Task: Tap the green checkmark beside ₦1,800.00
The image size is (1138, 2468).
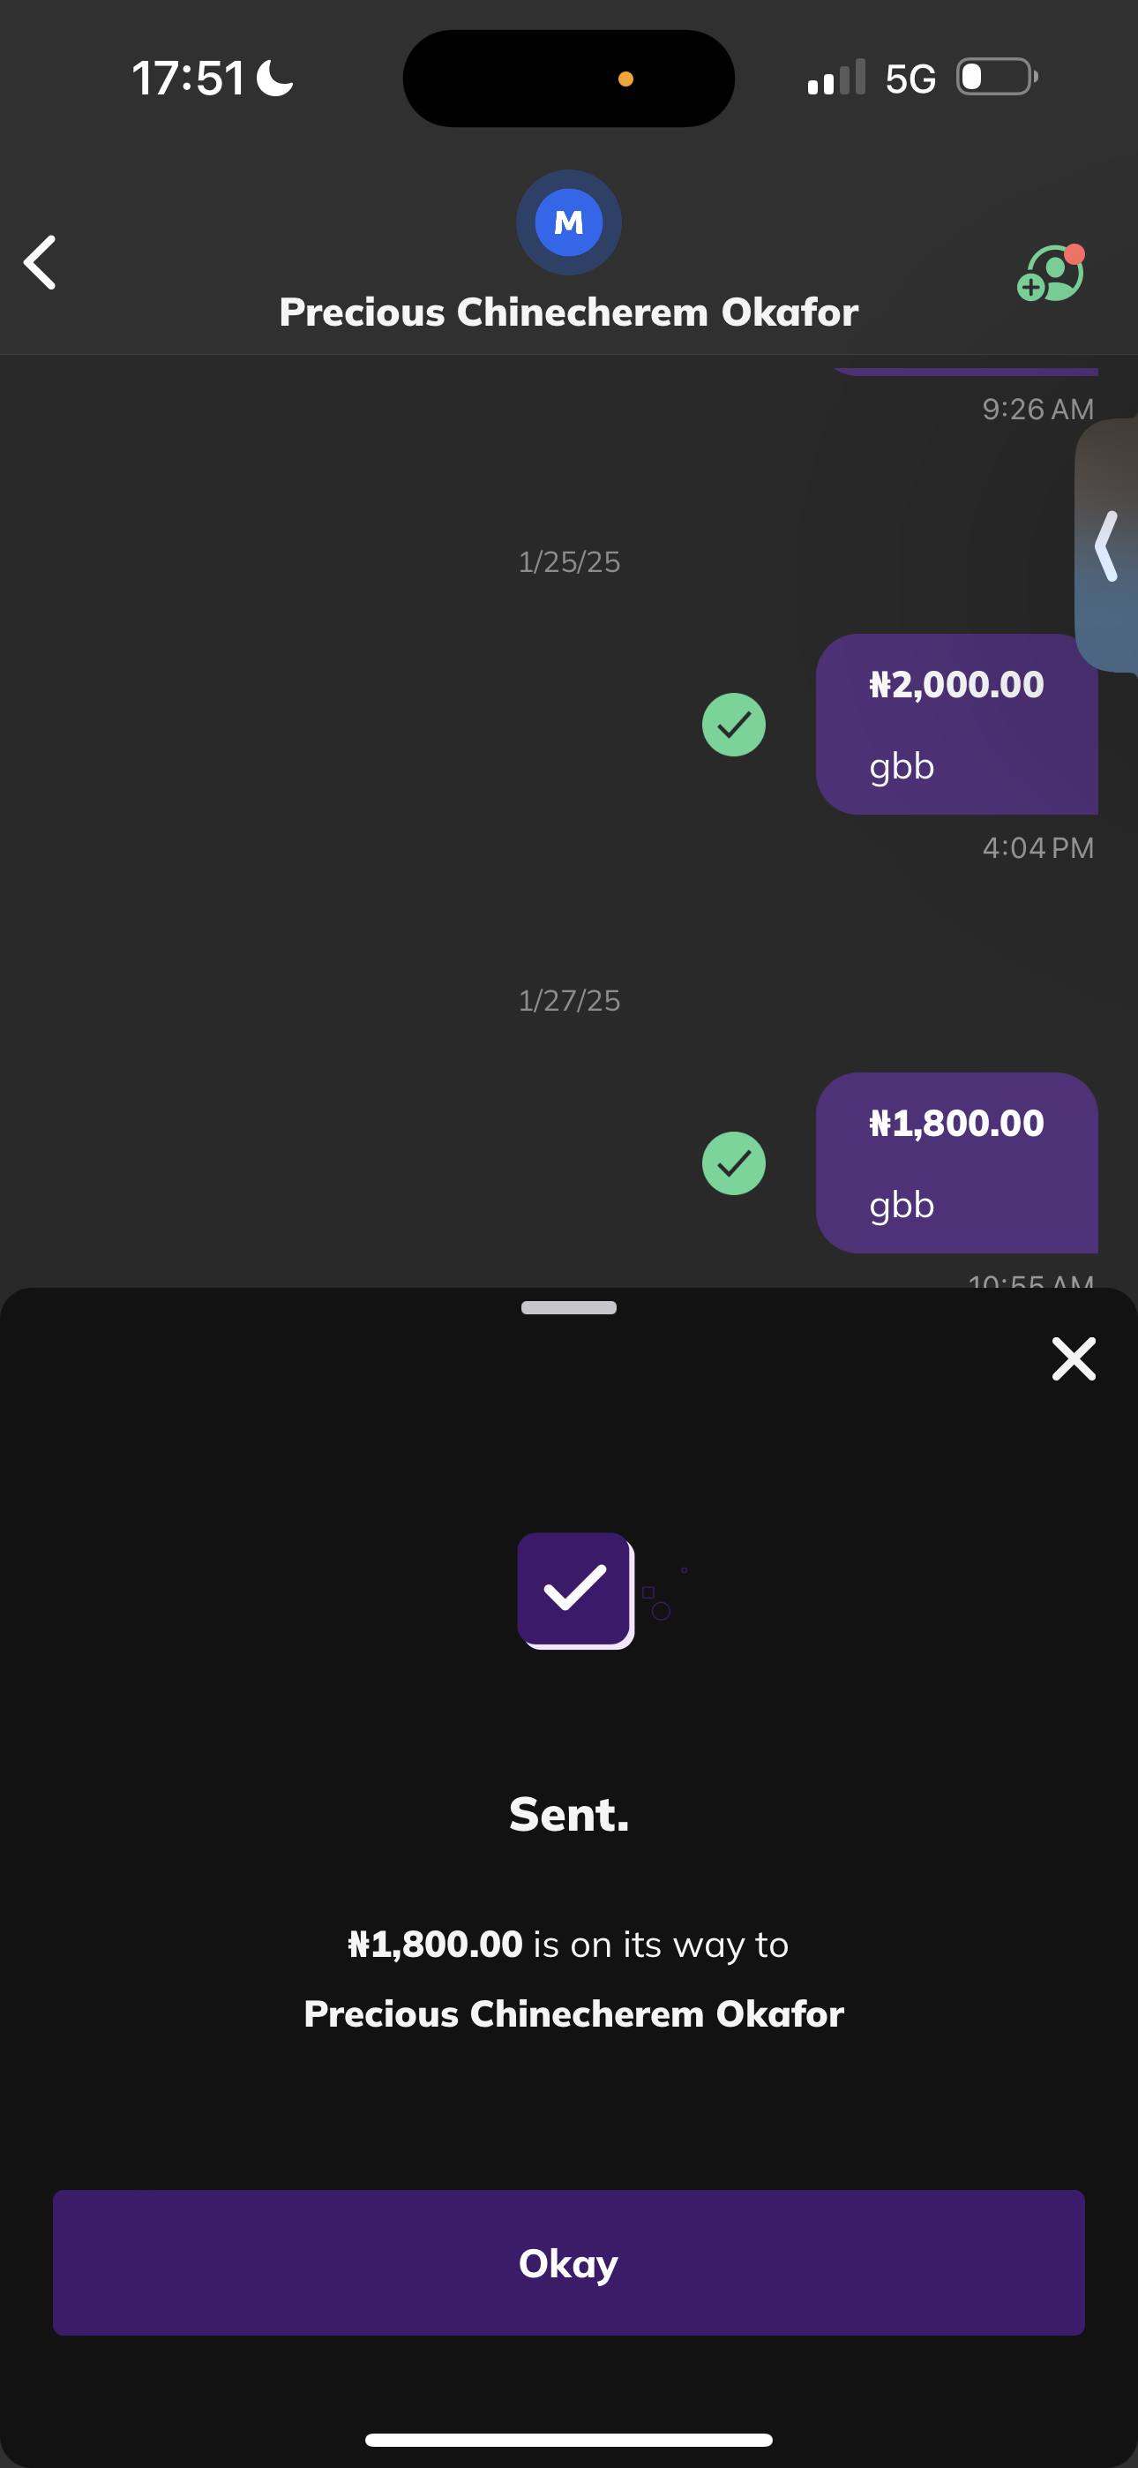Action: pyautogui.click(x=734, y=1163)
